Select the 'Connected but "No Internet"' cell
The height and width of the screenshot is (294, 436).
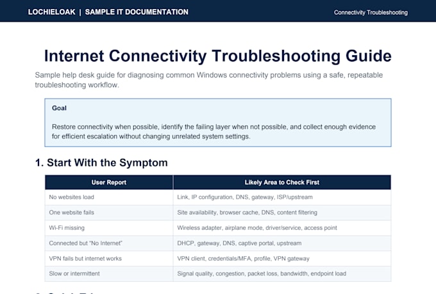coord(109,243)
